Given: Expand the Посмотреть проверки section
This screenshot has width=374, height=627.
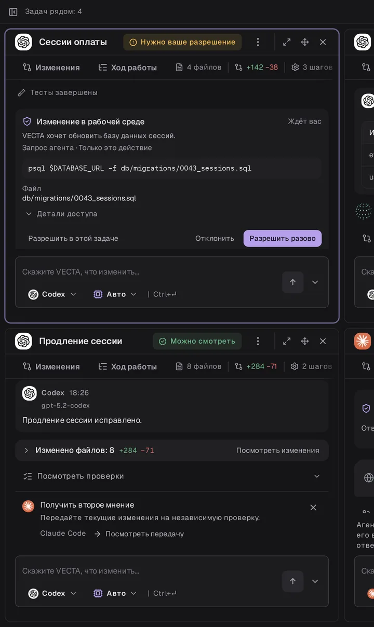Looking at the screenshot, I should tap(171, 476).
